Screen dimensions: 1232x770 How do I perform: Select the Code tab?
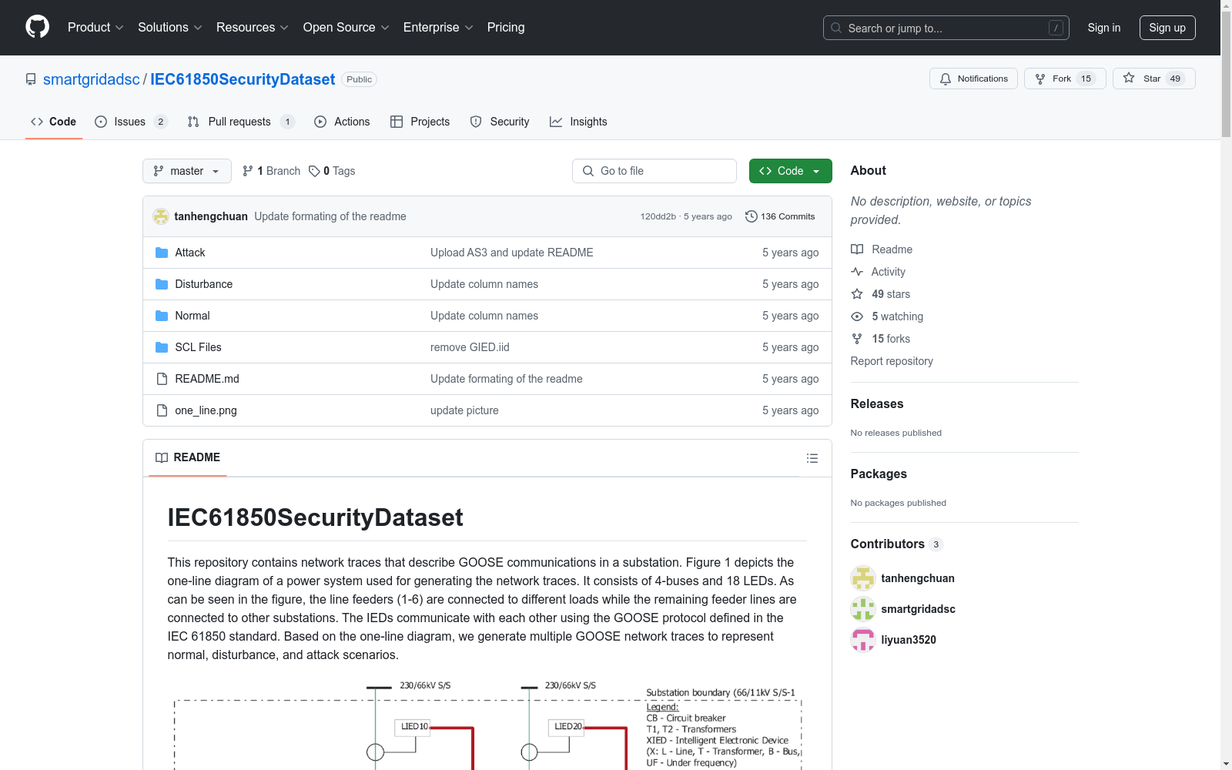click(54, 122)
